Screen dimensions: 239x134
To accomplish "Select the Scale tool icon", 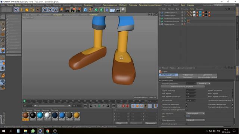I will [27, 10].
